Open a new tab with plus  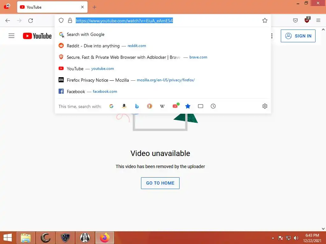[x=94, y=7]
